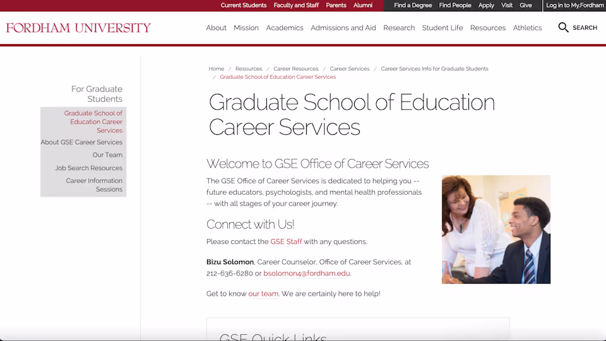Click the Connect with Us! heading
This screenshot has width=606, height=341.
point(250,224)
